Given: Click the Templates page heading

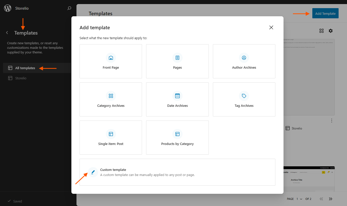Looking at the screenshot, I should [x=100, y=13].
